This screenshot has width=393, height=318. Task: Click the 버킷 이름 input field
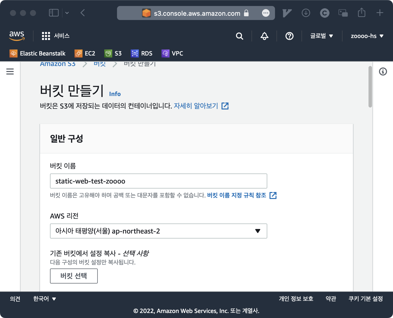(x=158, y=181)
